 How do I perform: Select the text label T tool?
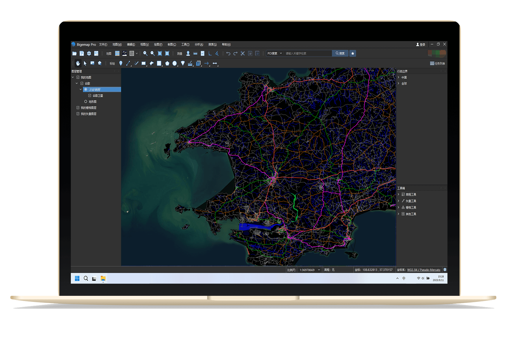click(198, 63)
